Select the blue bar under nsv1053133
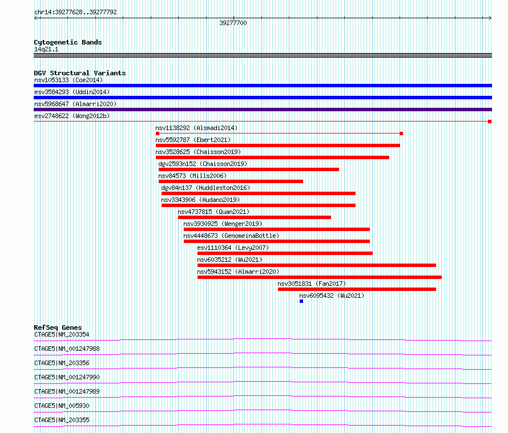The height and width of the screenshot is (433, 508). [x=263, y=86]
